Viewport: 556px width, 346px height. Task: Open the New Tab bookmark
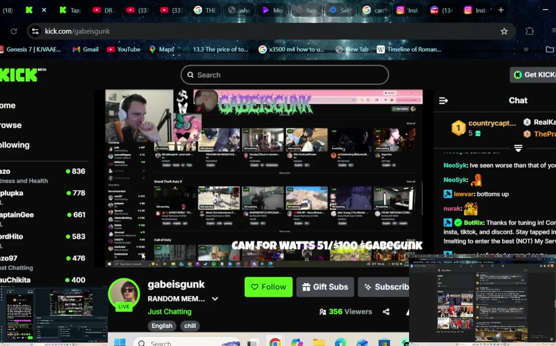pyautogui.click(x=352, y=49)
